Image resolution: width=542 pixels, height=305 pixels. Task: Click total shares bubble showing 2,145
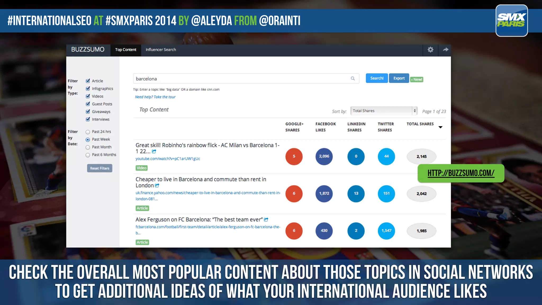point(421,156)
